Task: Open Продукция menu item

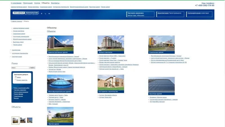Action: pos(28,3)
